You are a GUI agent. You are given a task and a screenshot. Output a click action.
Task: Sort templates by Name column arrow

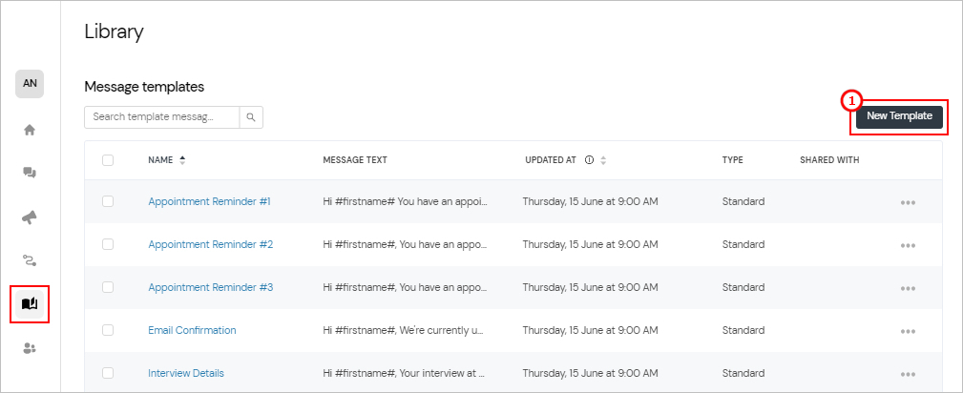pyautogui.click(x=182, y=160)
